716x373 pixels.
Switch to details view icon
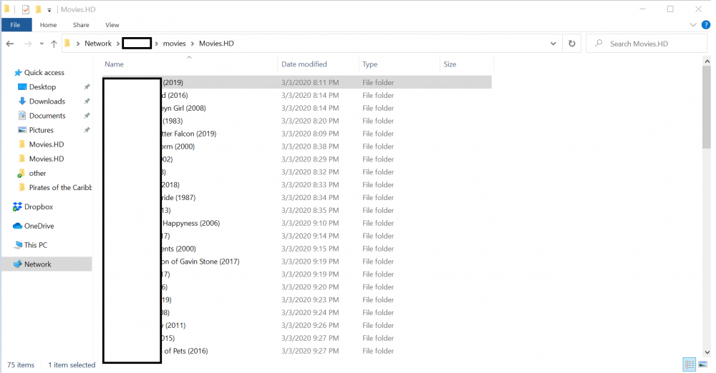click(x=689, y=364)
